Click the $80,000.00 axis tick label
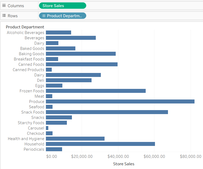This screenshot has height=169, width=203. [x=191, y=157]
